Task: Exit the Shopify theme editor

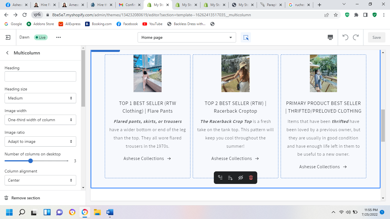Action: point(8,37)
